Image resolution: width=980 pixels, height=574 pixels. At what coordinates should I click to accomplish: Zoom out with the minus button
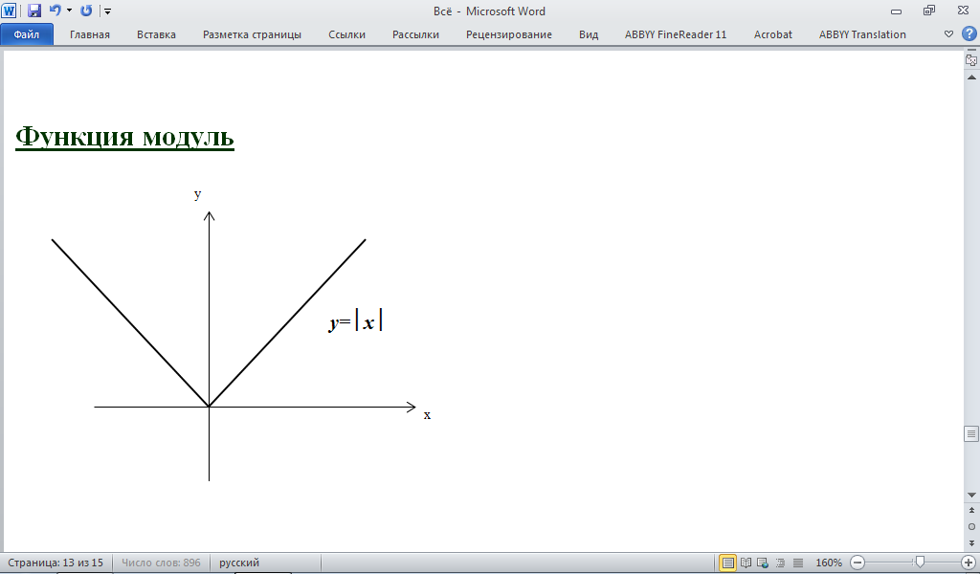click(x=858, y=563)
